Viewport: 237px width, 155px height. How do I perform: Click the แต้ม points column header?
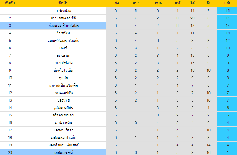(228, 3)
